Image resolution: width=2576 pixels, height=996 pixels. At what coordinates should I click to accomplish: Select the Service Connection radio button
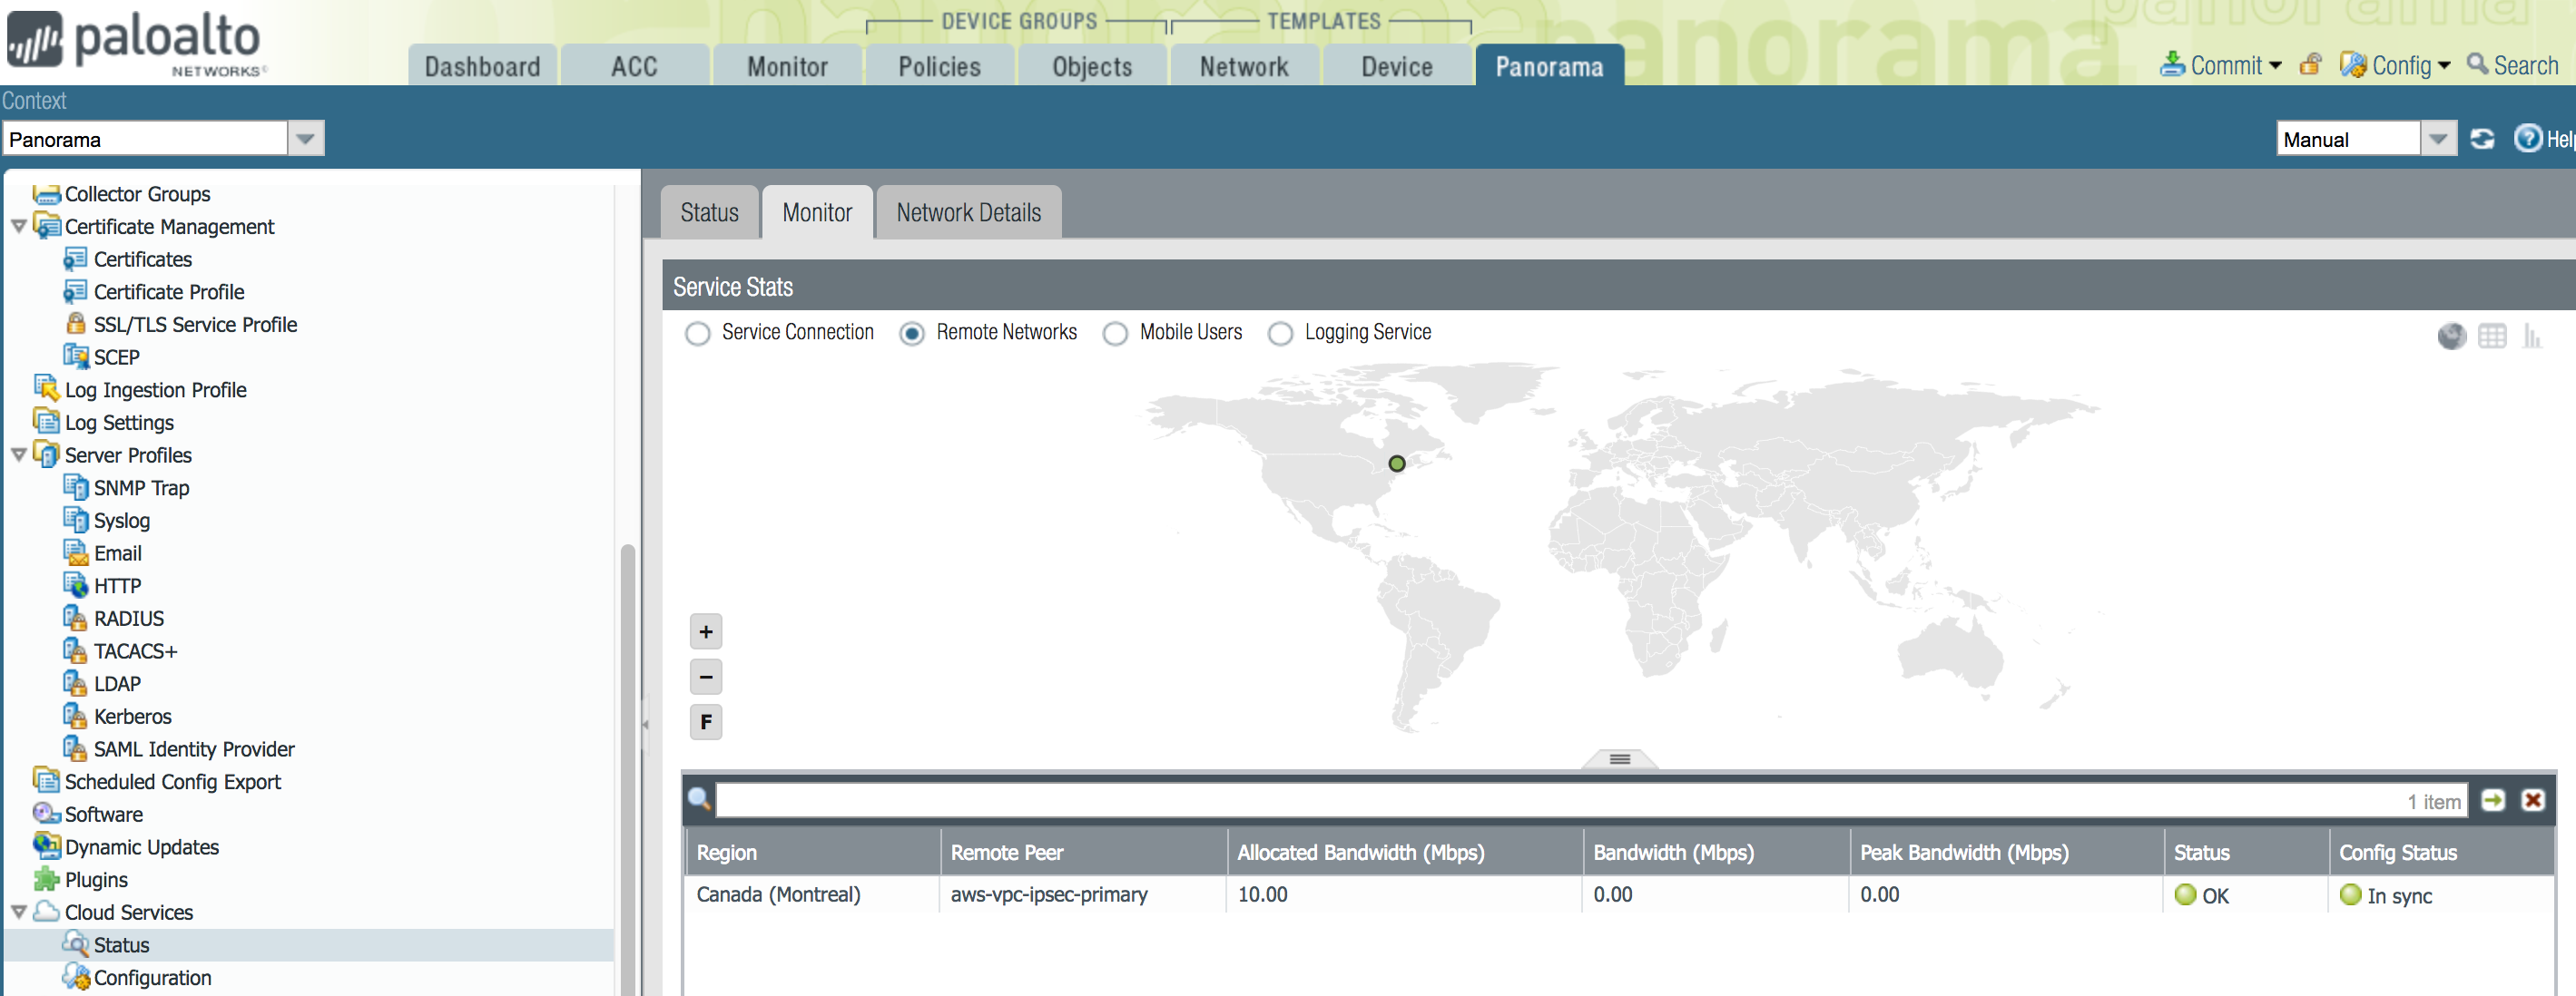(697, 334)
